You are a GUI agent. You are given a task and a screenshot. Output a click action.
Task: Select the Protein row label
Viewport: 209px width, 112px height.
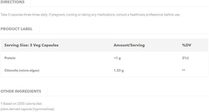pyautogui.click(x=10, y=58)
